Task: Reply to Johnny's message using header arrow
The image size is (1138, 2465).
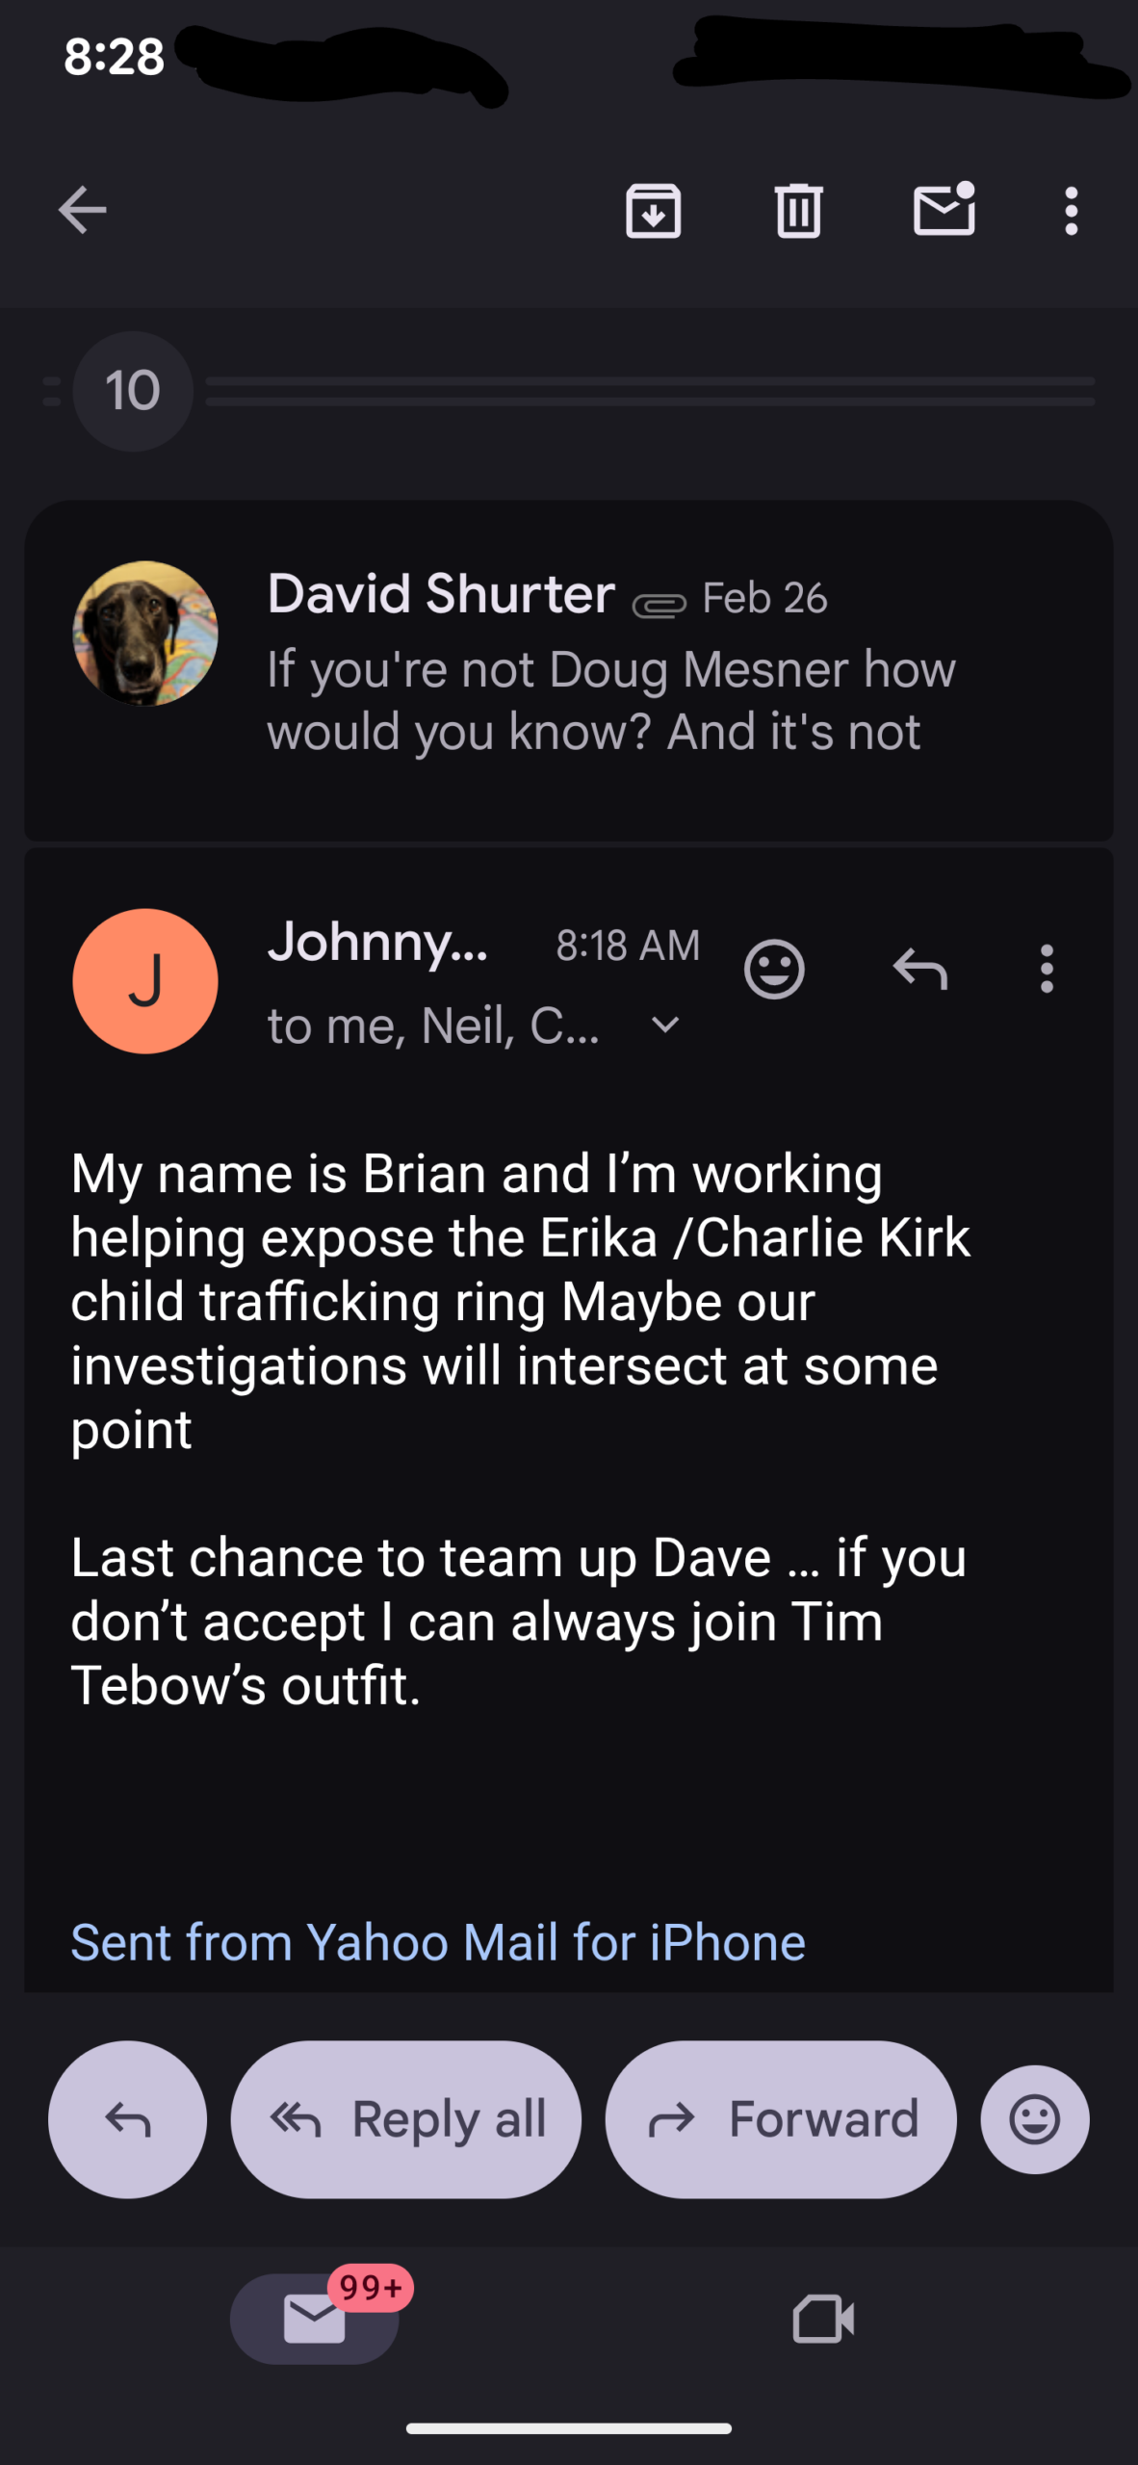Action: [x=920, y=969]
